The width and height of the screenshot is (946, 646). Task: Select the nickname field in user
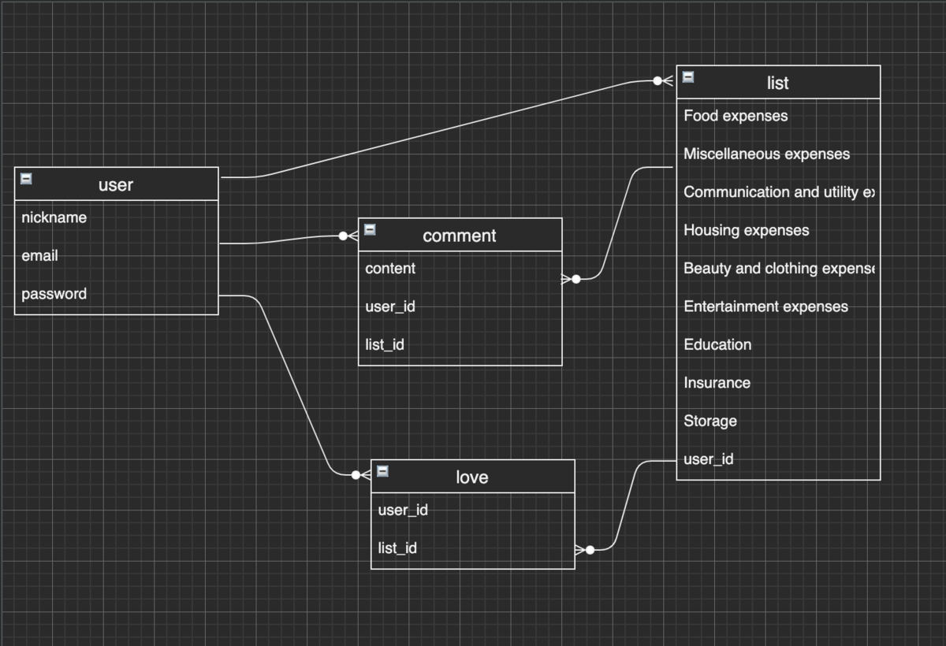(117, 217)
